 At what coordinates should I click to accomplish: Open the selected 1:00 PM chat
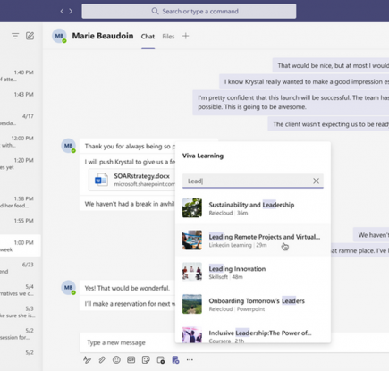pos(21,246)
